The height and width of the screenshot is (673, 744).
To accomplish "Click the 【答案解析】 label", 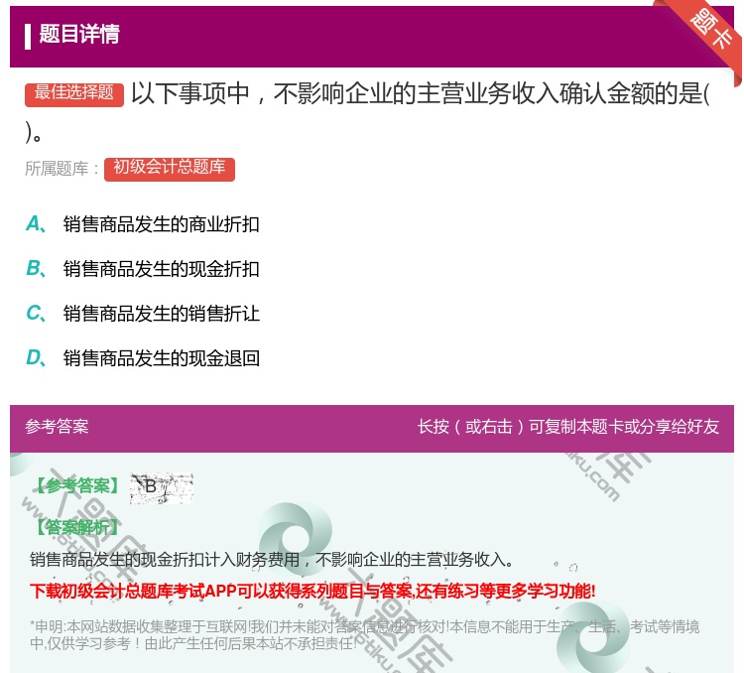I will (76, 527).
